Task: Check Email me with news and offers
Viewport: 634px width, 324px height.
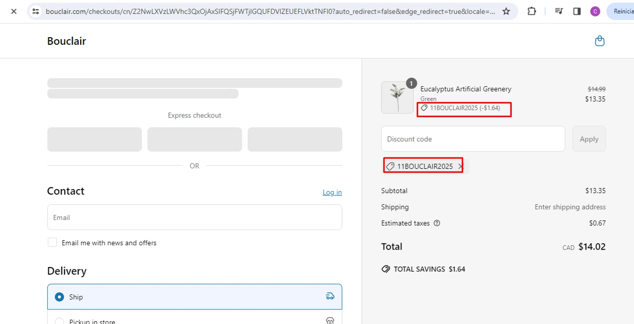Action: (52, 242)
